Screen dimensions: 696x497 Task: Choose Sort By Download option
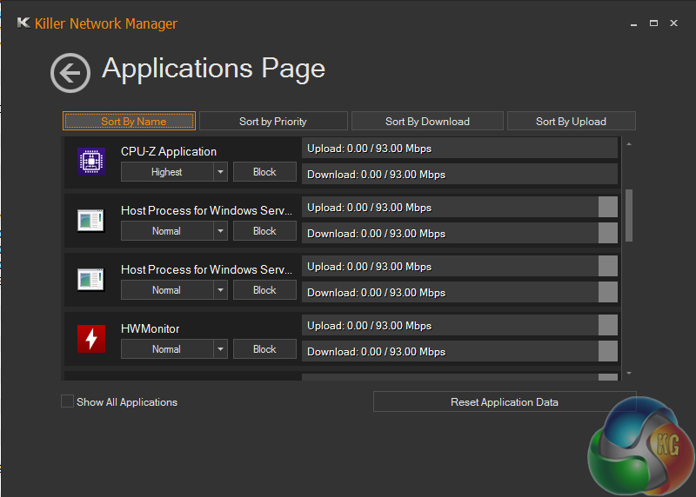[x=427, y=121]
